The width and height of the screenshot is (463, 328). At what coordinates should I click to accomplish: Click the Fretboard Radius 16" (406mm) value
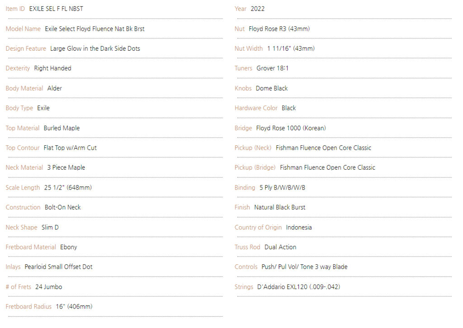pyautogui.click(x=74, y=306)
